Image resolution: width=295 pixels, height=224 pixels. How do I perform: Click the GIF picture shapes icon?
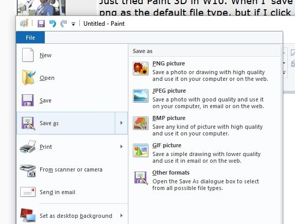point(141,150)
